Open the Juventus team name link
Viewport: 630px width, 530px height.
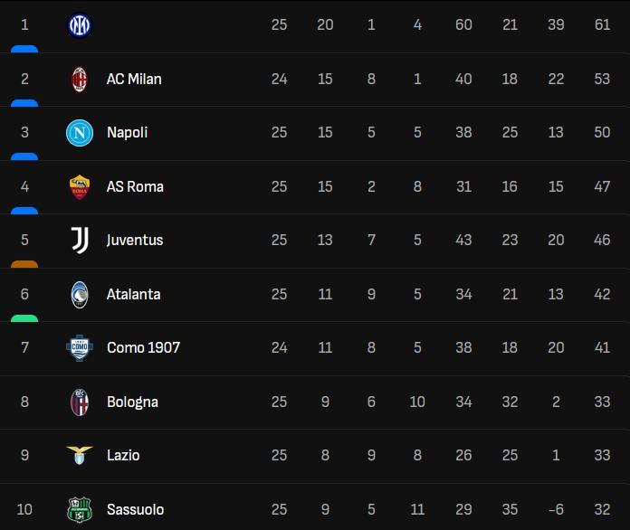[x=135, y=240]
